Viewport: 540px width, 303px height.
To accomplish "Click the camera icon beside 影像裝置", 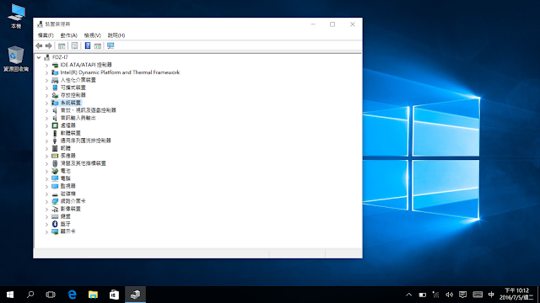I will click(x=55, y=209).
